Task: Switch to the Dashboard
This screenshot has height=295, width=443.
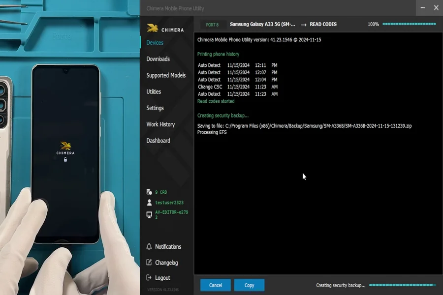Action: pos(158,141)
